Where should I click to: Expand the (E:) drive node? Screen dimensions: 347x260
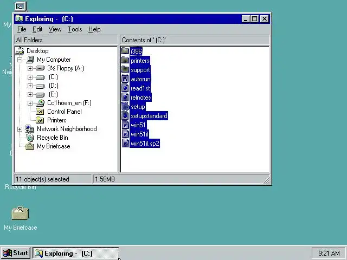pyautogui.click(x=30, y=94)
